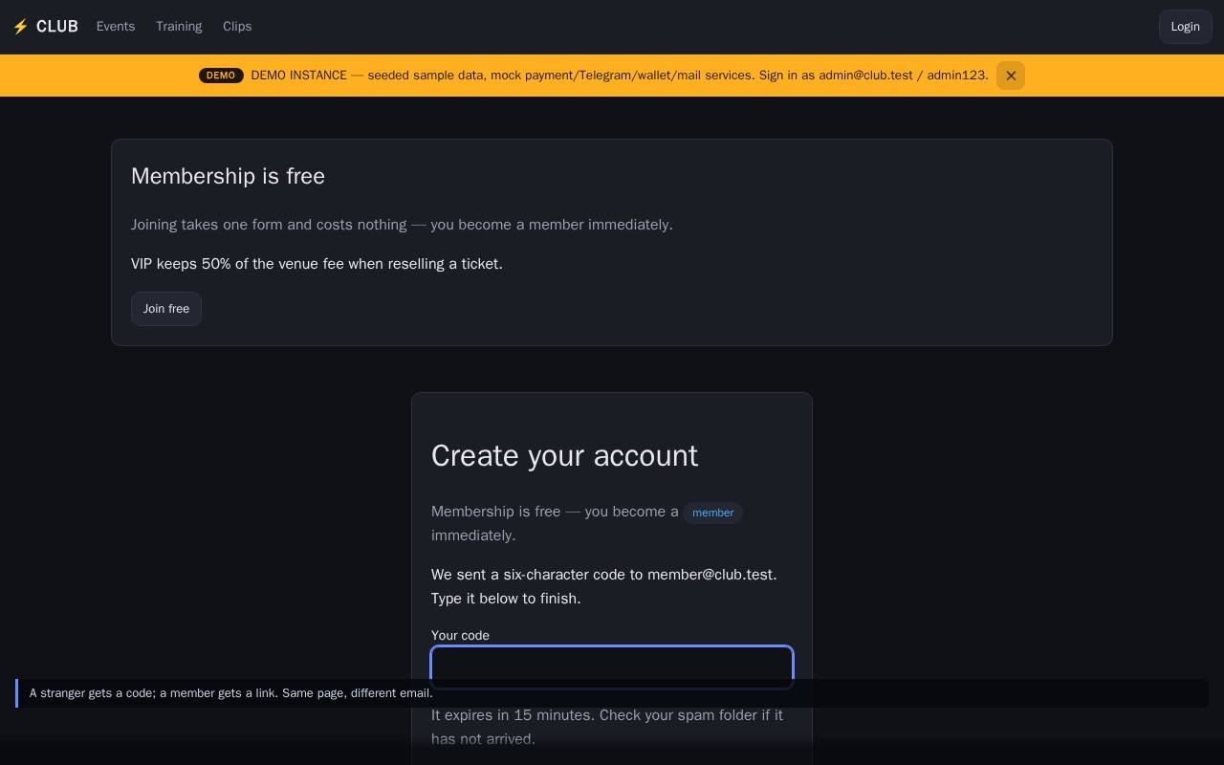Focus the Your code input field
The width and height of the screenshot is (1224, 765).
pos(612,667)
